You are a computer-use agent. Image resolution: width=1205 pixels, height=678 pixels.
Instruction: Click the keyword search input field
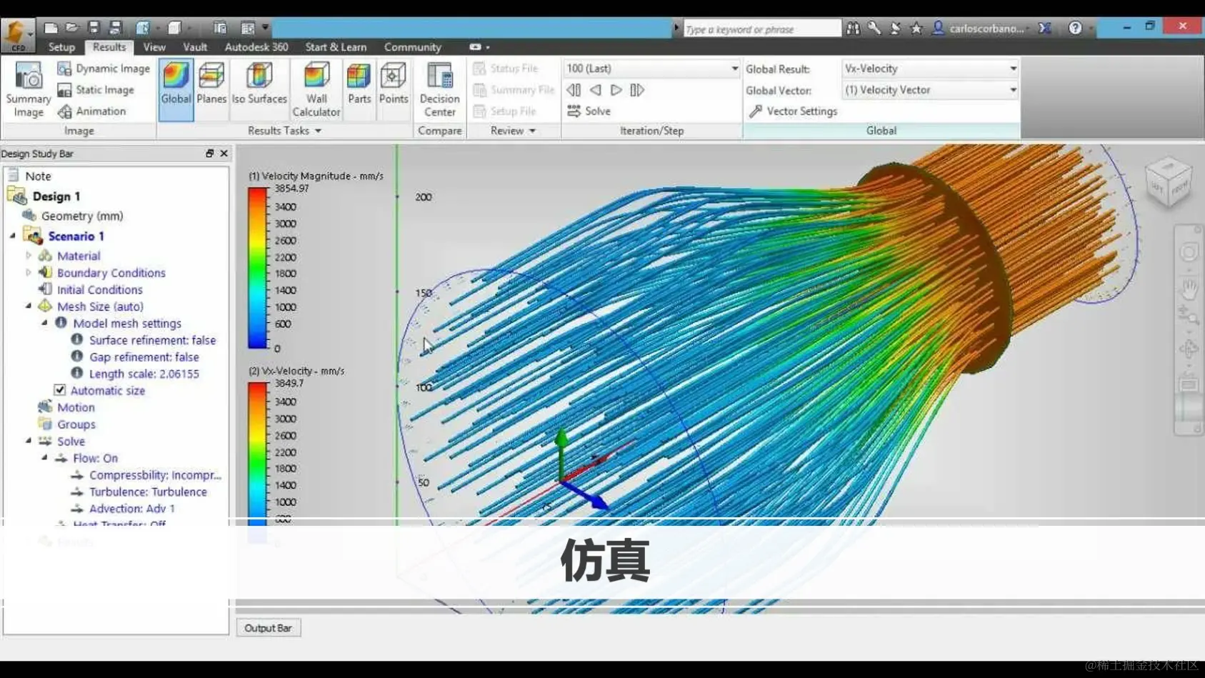[x=762, y=29]
